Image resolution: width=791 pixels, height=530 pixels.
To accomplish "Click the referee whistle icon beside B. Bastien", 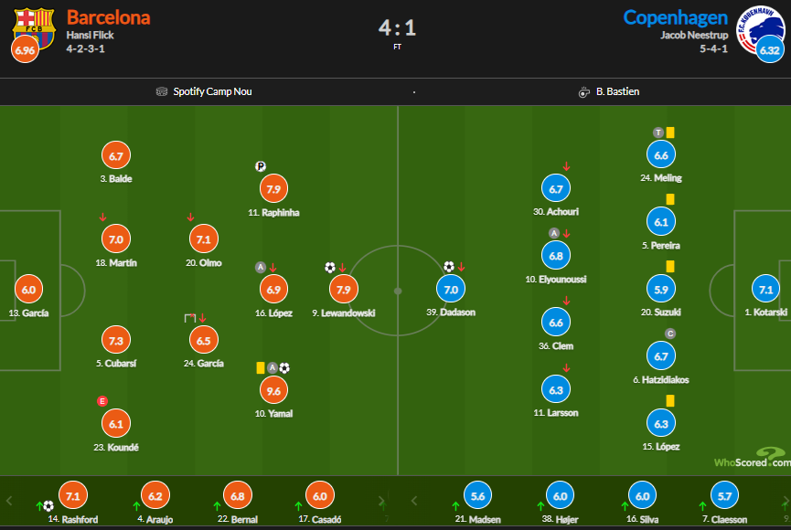I will (583, 91).
